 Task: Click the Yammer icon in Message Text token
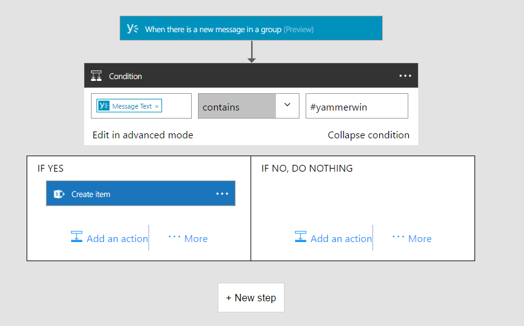click(104, 106)
